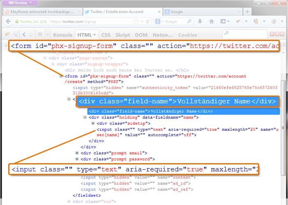This screenshot has height=205, width=288.
Task: Switch to the CSS panel tab
Action: point(106,35)
